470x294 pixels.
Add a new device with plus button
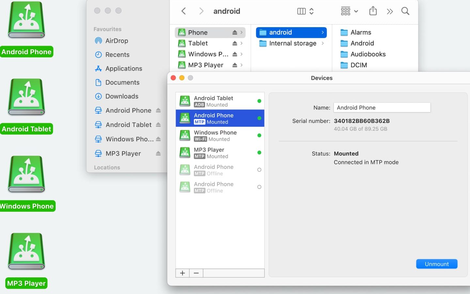[182, 273]
